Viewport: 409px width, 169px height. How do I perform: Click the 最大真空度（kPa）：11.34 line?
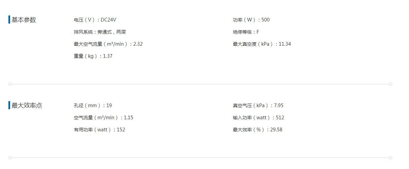[x=262, y=44]
